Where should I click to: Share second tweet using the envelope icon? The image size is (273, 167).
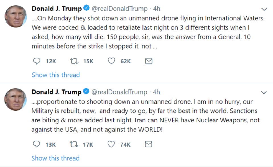(x=149, y=144)
